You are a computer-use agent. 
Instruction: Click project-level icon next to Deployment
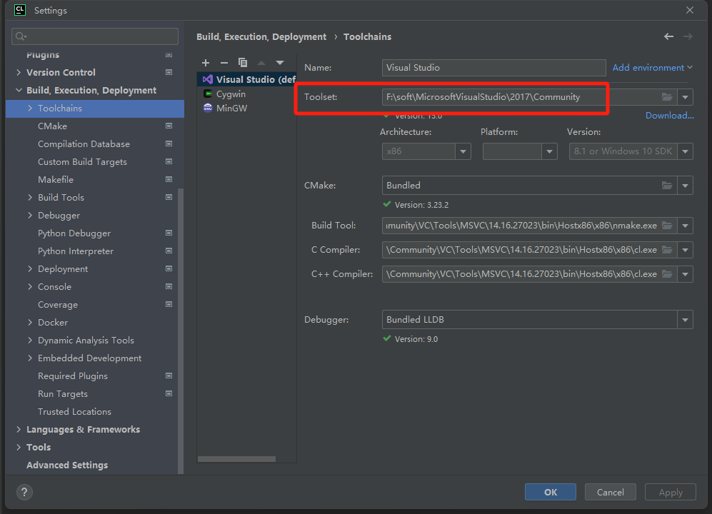click(x=169, y=268)
